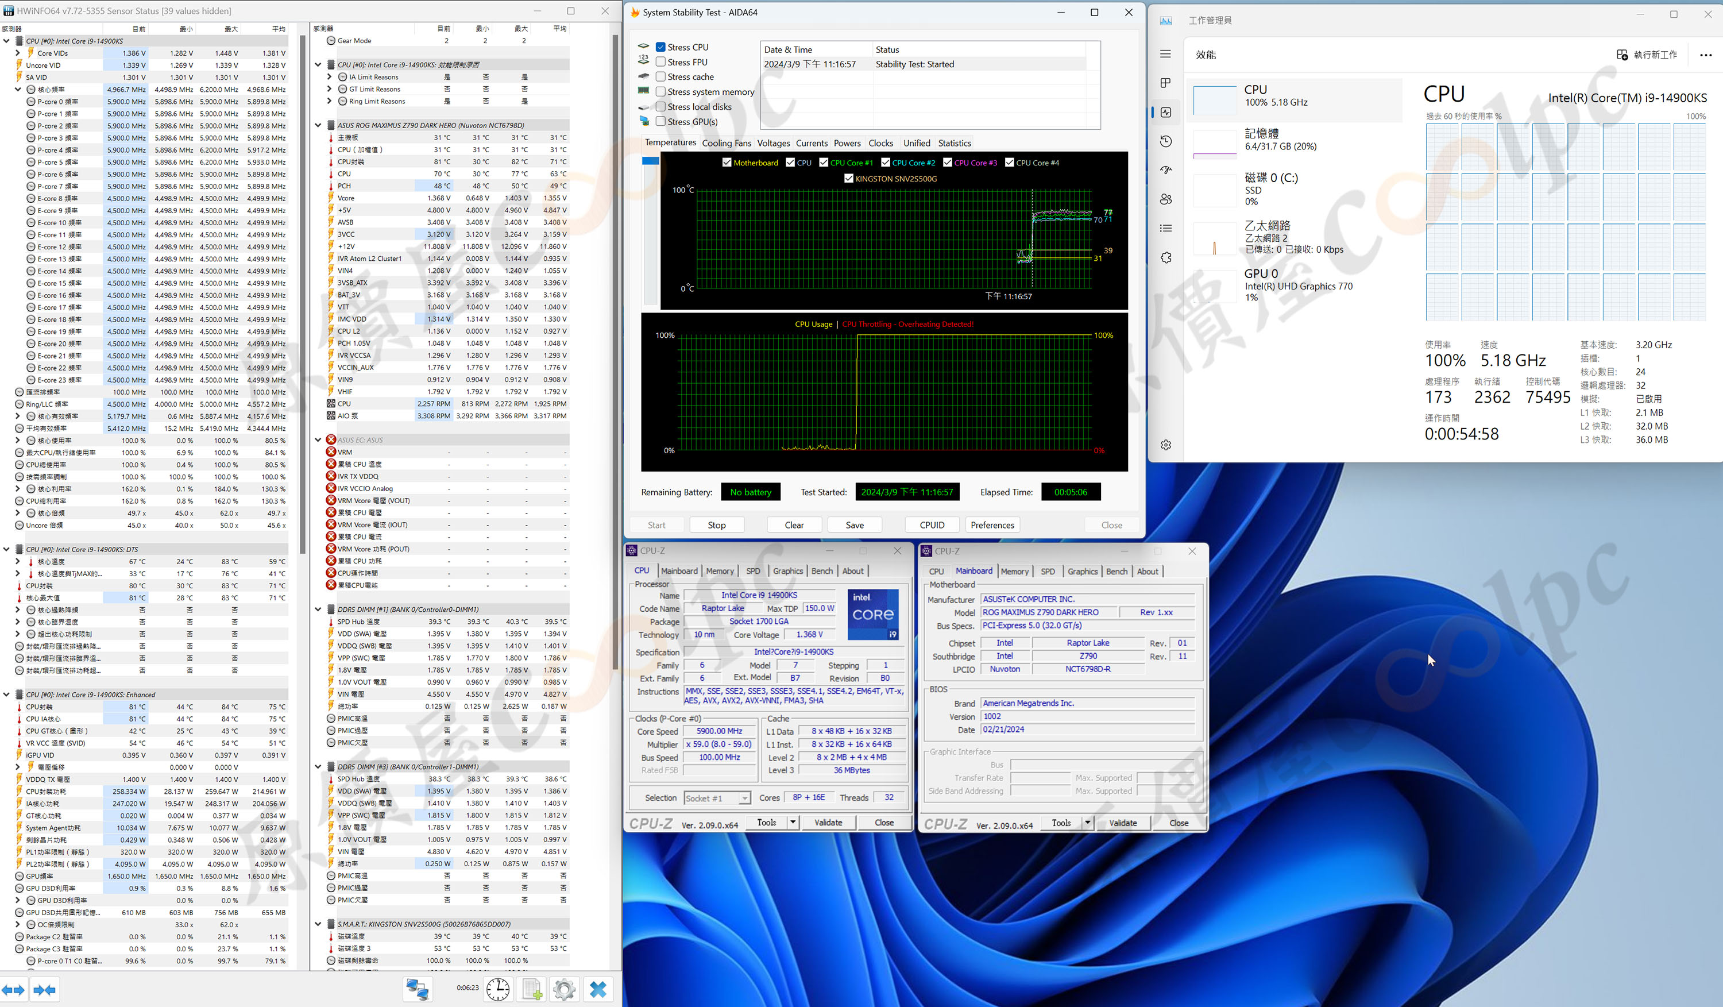Toggle Motherboard temperature graph checkbox
This screenshot has width=1723, height=1007.
727,163
